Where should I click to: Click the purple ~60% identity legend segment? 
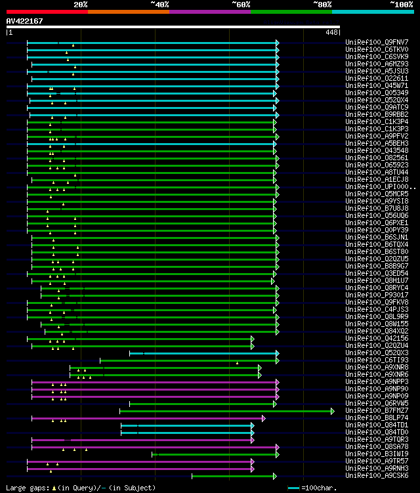210,12
